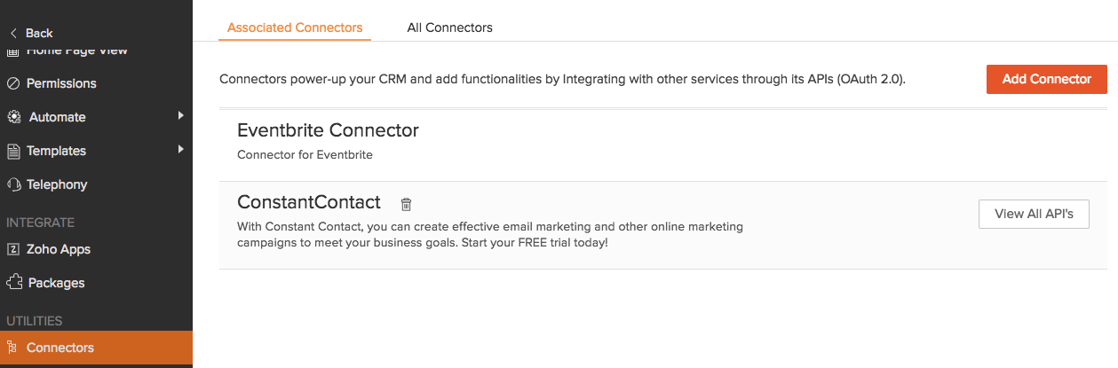The width and height of the screenshot is (1118, 368).
Task: Click the Add Connector button
Action: [x=1047, y=79]
